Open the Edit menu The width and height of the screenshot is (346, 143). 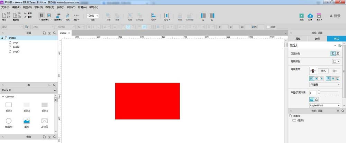16,7
